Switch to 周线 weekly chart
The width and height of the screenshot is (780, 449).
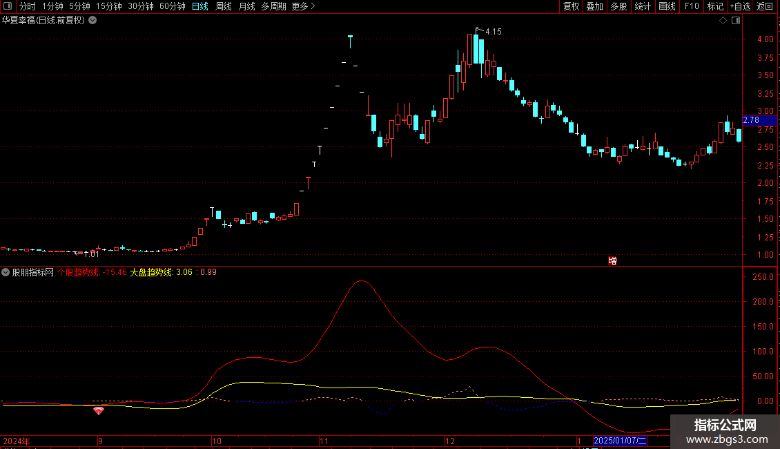tap(224, 6)
